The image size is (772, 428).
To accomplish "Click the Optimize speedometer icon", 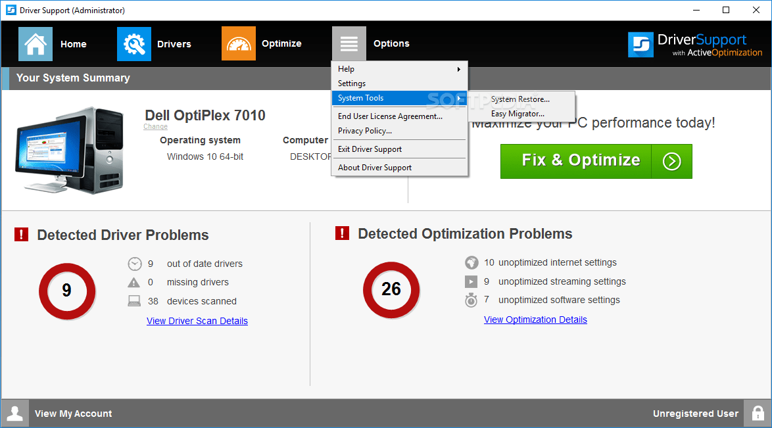I will pos(238,44).
